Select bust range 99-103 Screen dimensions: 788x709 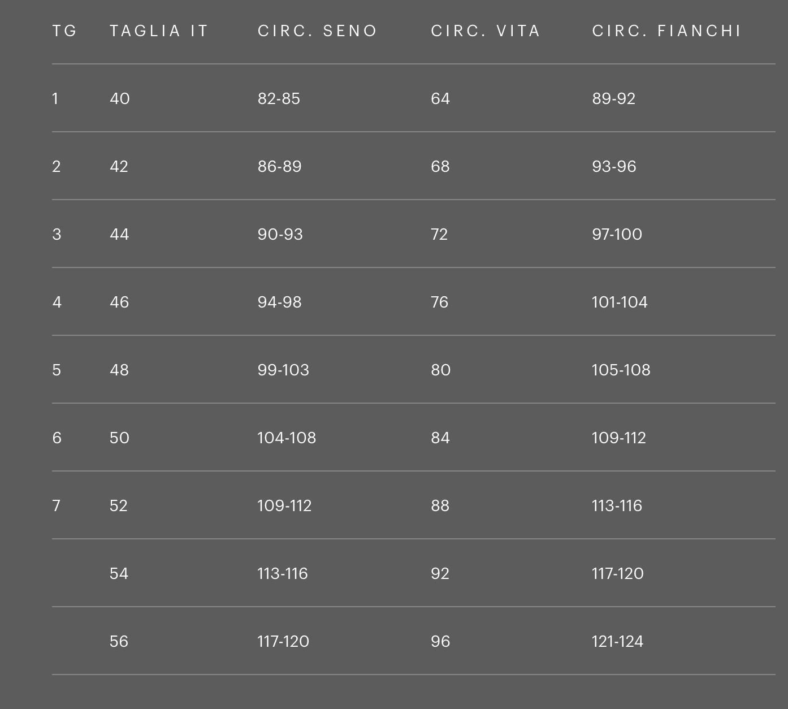[x=283, y=370]
